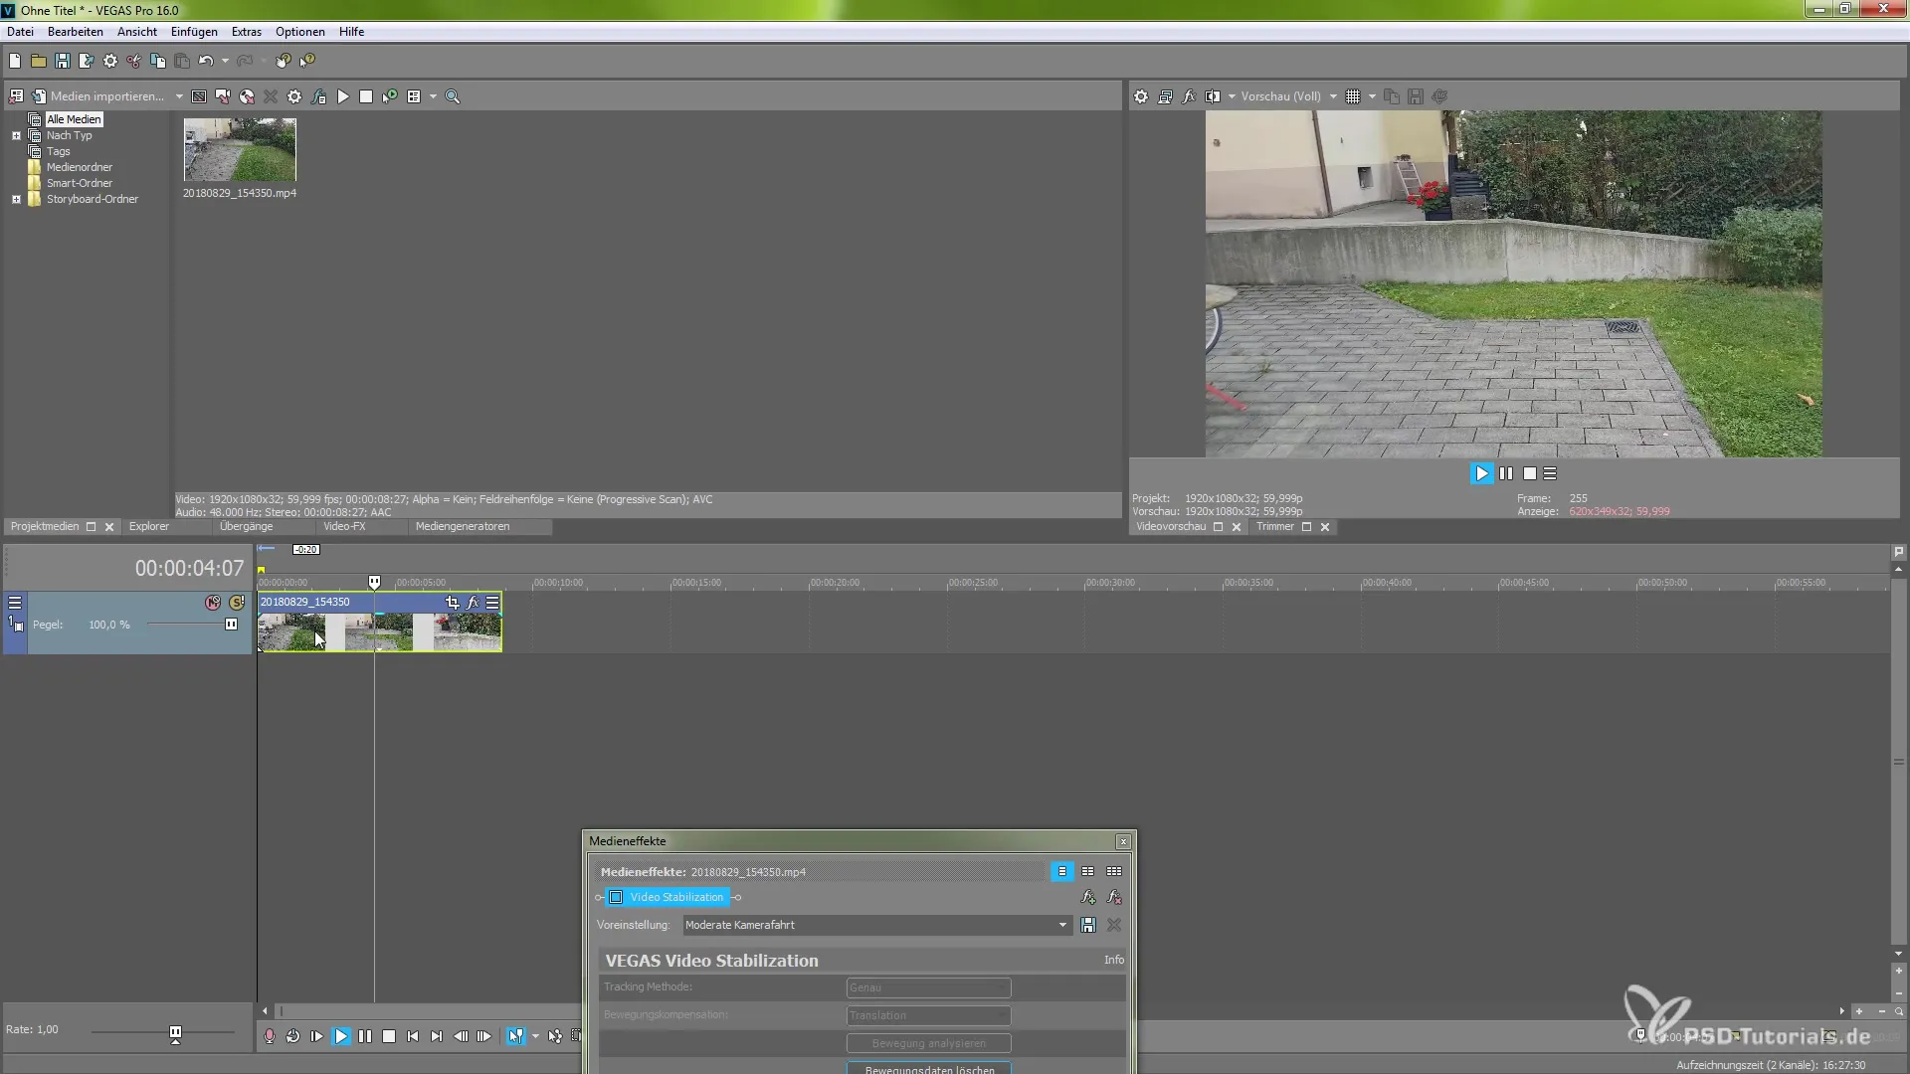Open the Info link in Video Stabilization
Viewport: 1910px width, 1074px height.
[1113, 960]
